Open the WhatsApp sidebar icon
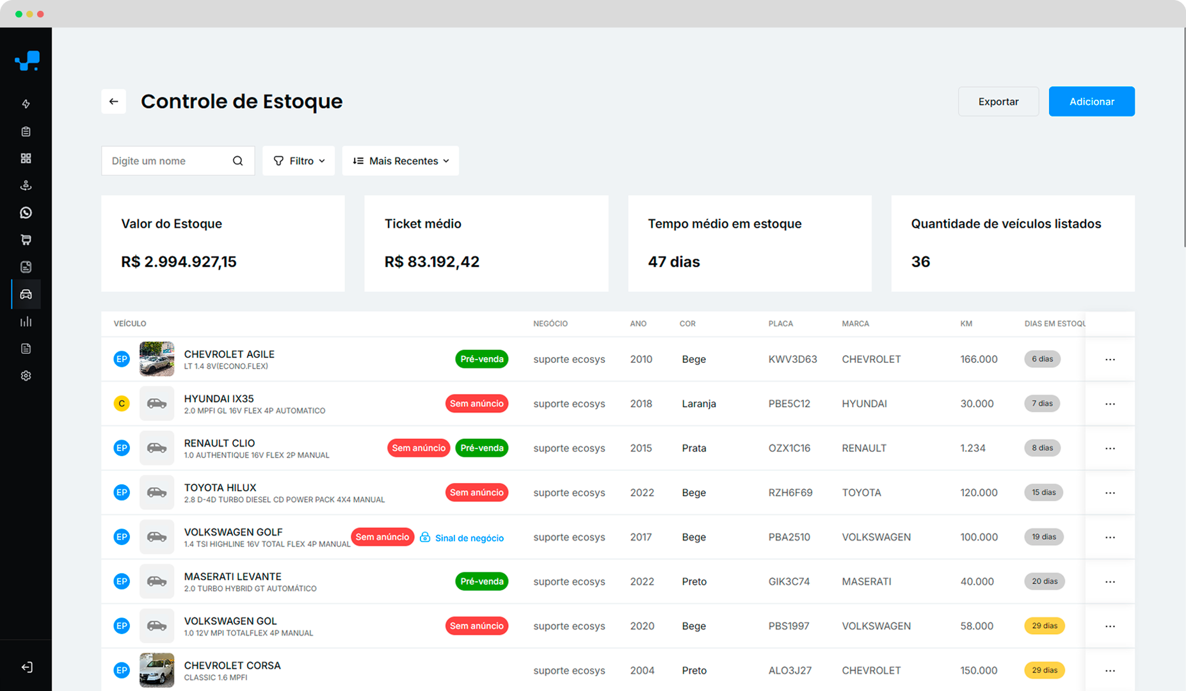 [x=26, y=212]
